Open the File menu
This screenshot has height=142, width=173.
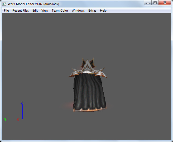(6, 11)
